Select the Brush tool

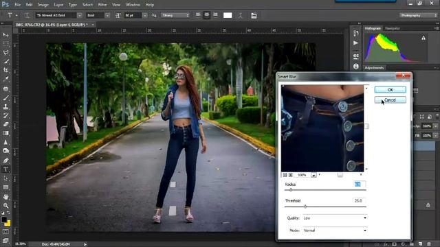pos(5,97)
